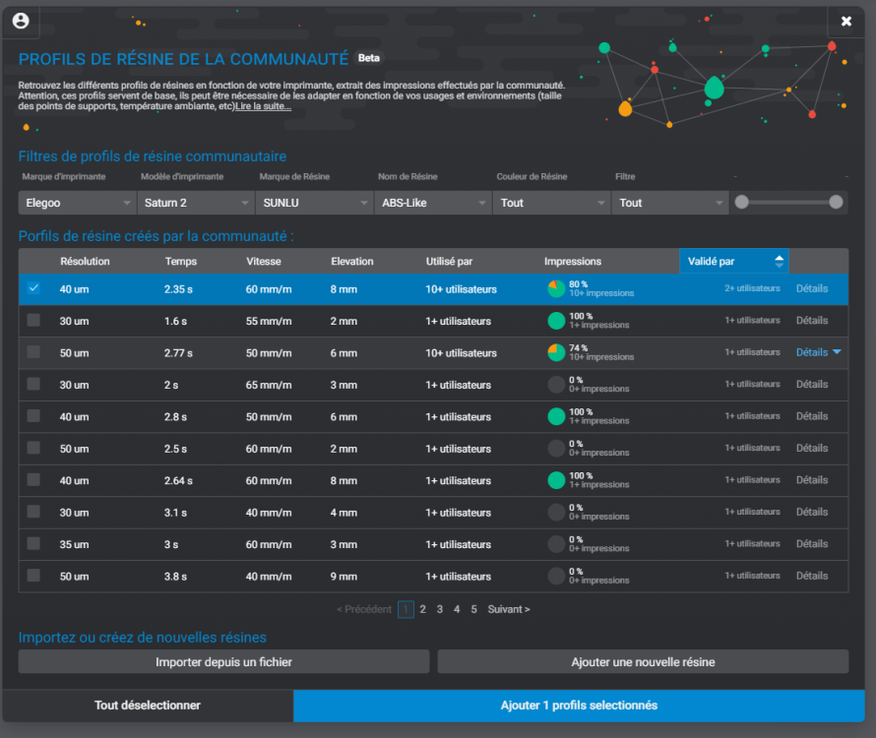
Task: Close the community resin profiles dialog
Action: [845, 22]
